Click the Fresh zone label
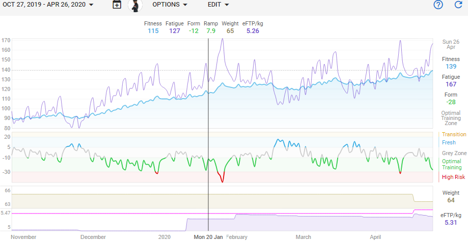This screenshot has height=242, width=468. tap(449, 142)
